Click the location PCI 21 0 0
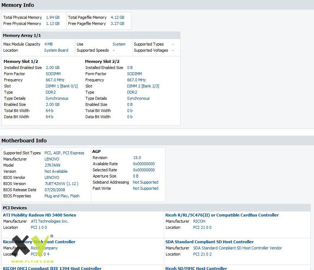 202,227
